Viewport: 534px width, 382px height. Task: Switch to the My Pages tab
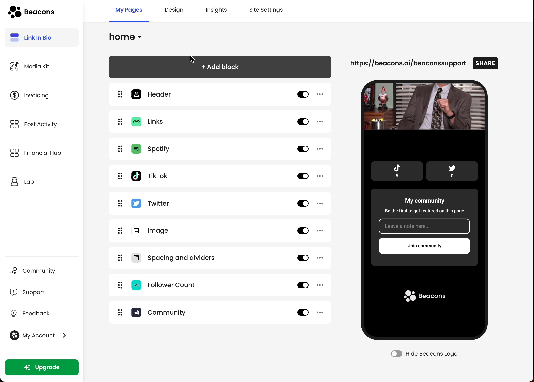click(x=129, y=10)
